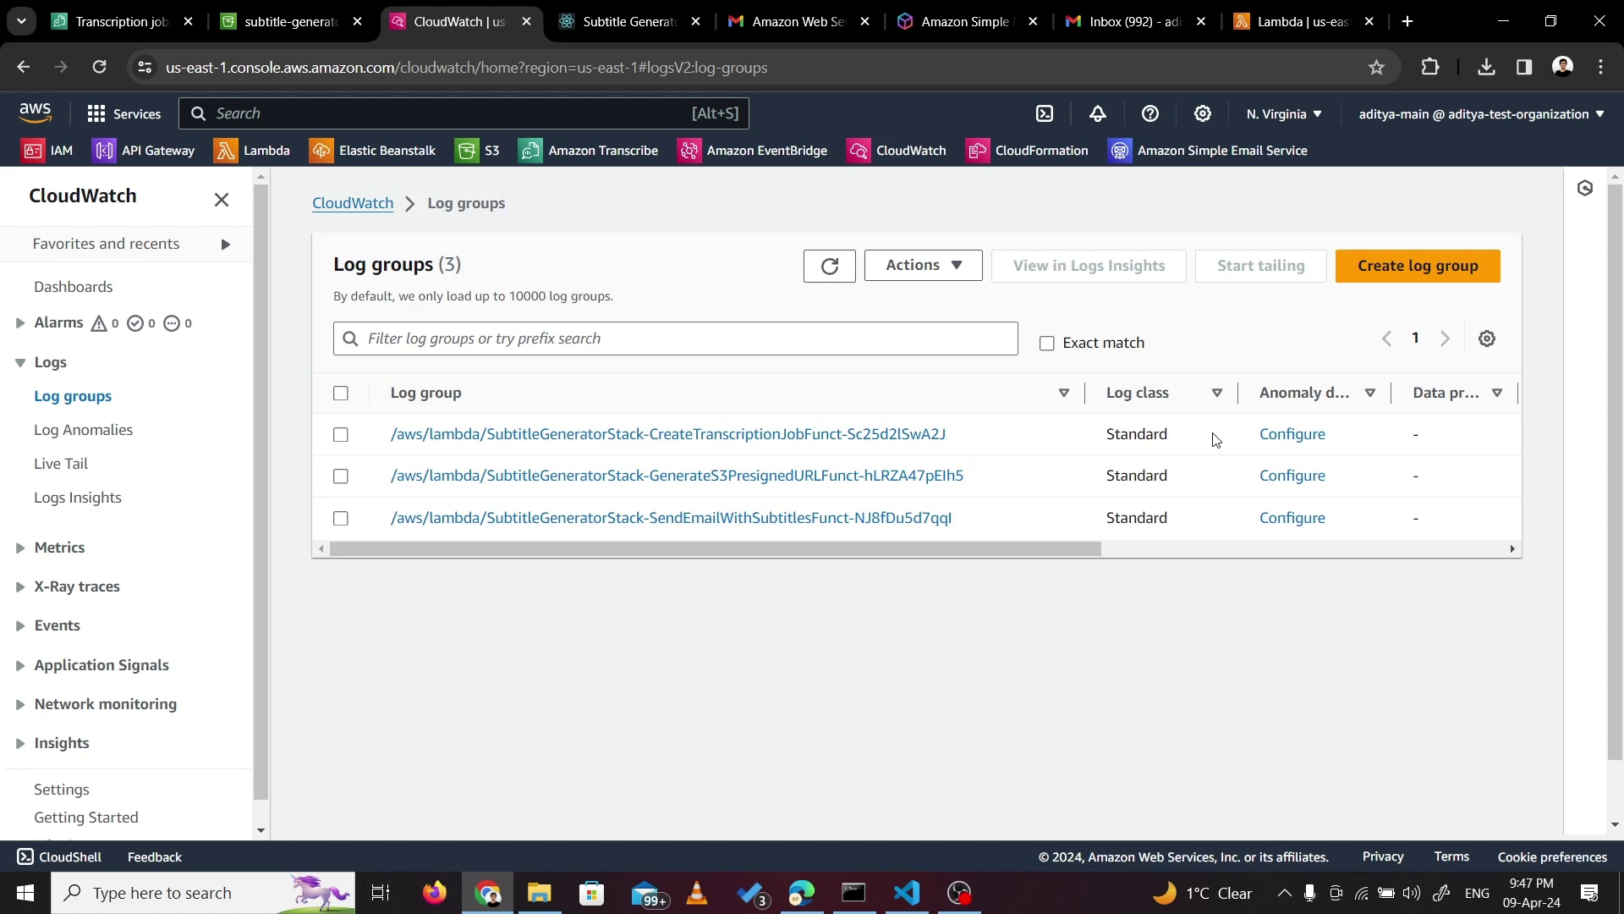Viewport: 1624px width, 914px height.
Task: Open the notifications bell icon
Action: [1097, 113]
